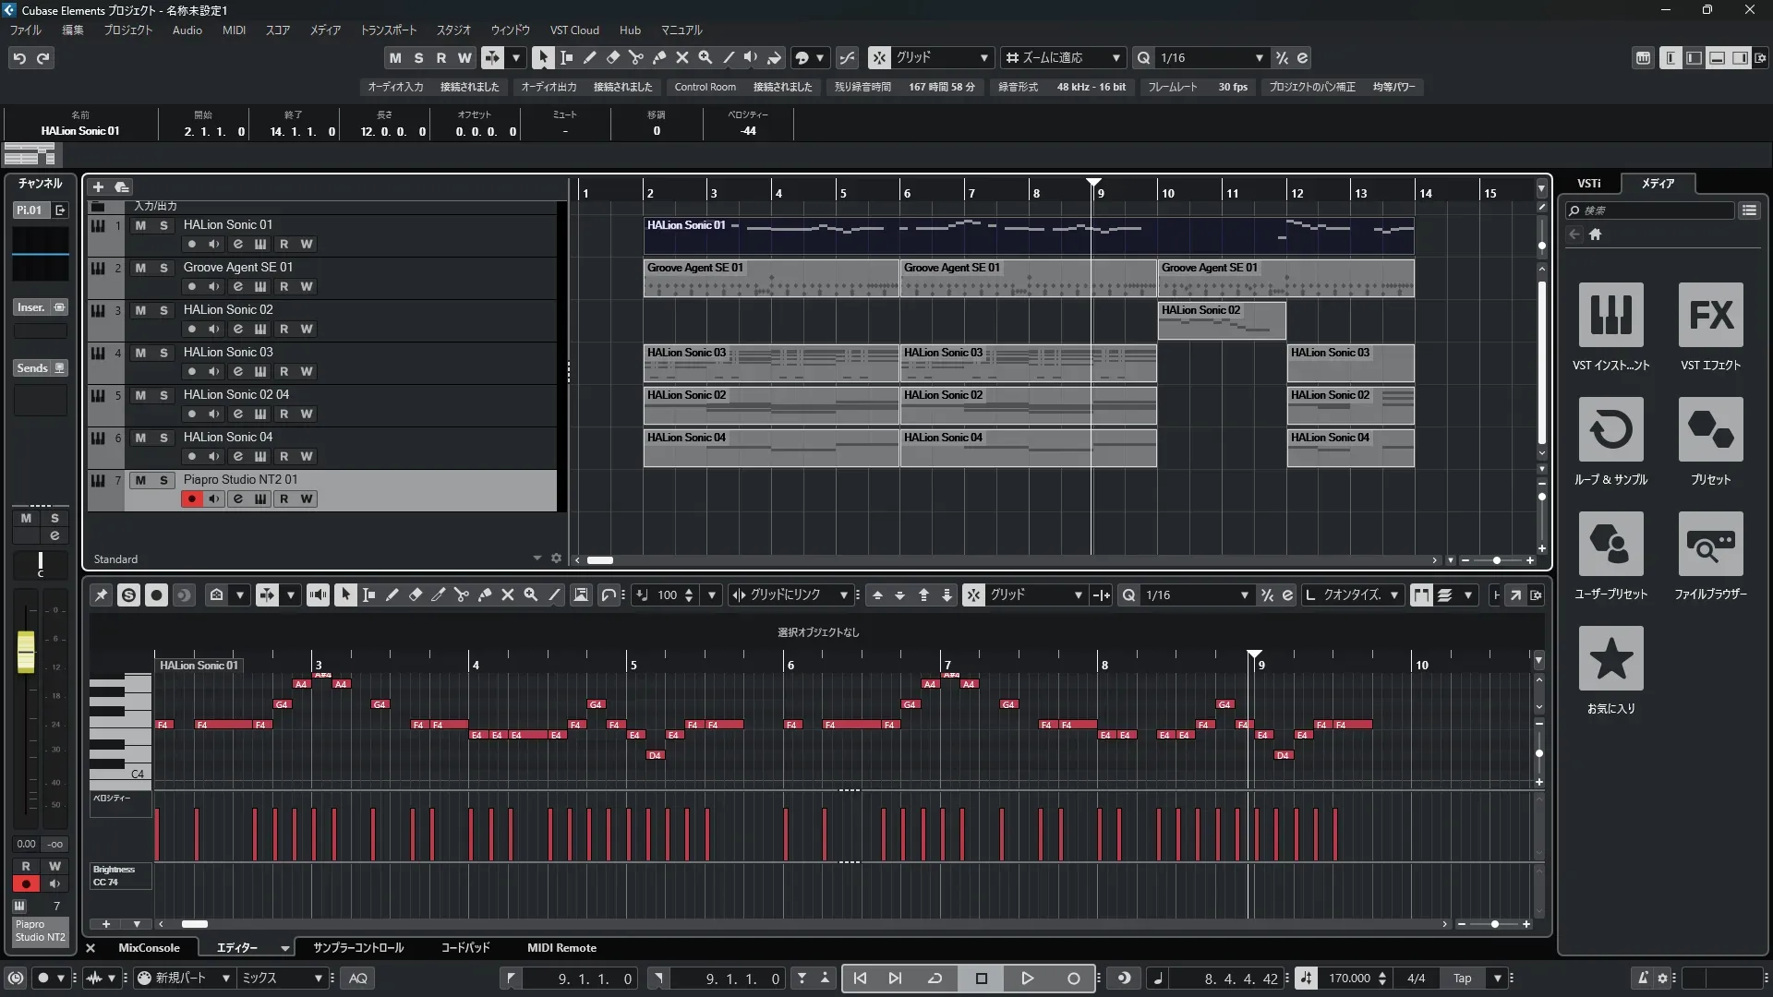
Task: Pick the Eraser tool in main toolbar
Action: 613,57
